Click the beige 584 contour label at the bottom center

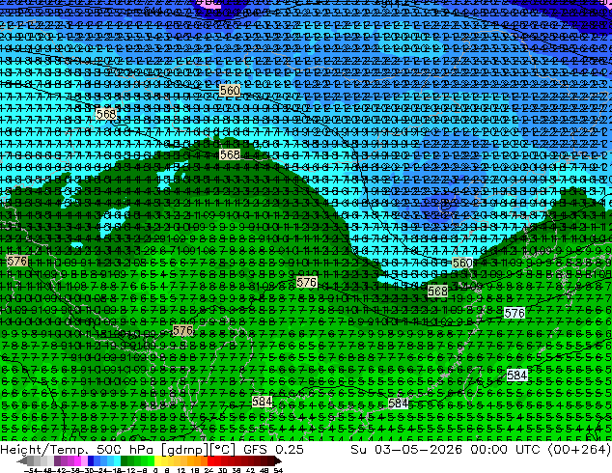[262, 402]
